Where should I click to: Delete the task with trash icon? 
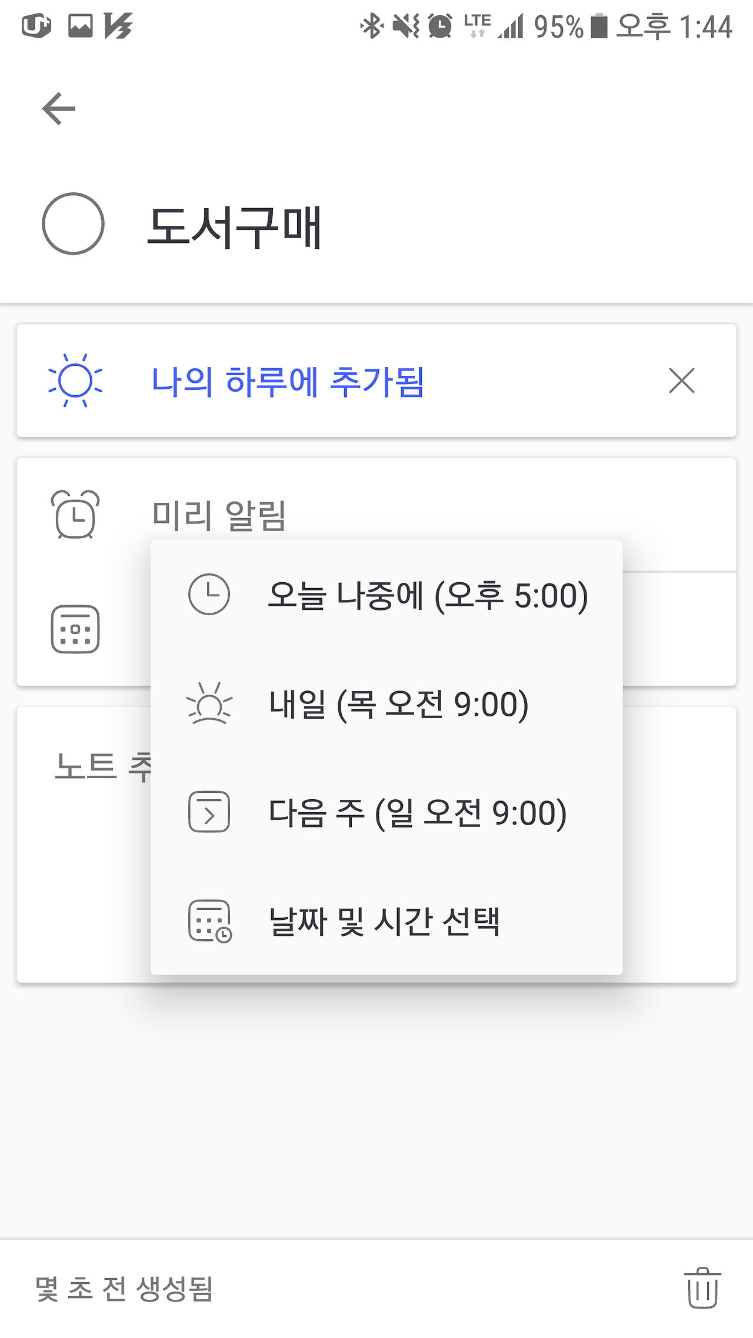pos(702,1288)
